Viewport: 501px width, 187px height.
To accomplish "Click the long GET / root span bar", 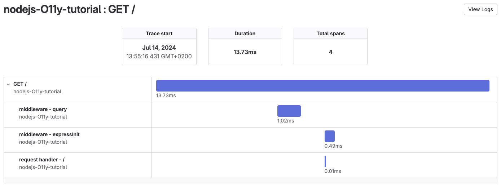I will click(322, 86).
